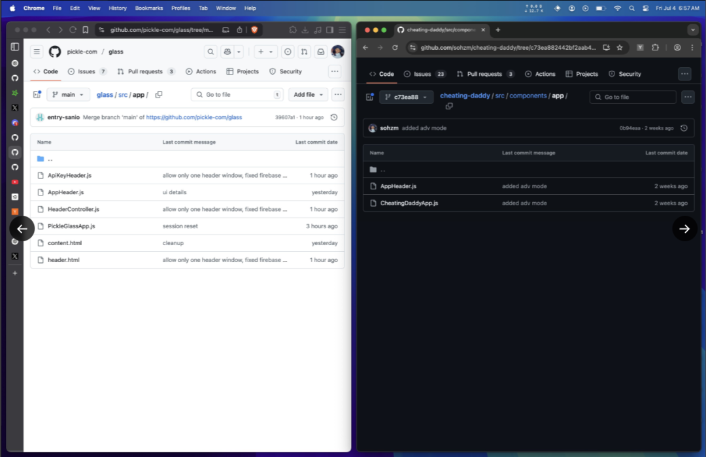706x457 pixels.
Task: Click components breadcrumb in cheating-daddy
Action: click(x=528, y=95)
